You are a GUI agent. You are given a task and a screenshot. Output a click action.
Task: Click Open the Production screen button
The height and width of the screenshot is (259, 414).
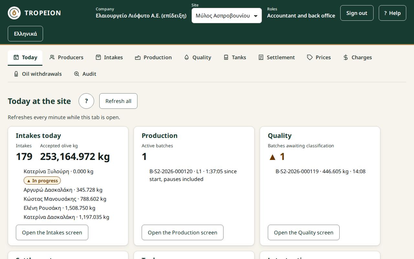(x=182, y=232)
